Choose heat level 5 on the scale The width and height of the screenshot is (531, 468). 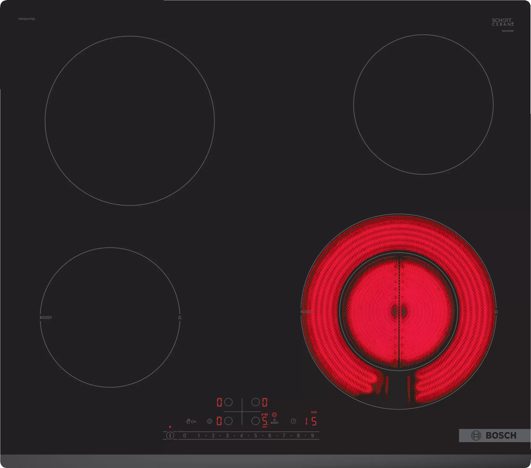(x=256, y=436)
